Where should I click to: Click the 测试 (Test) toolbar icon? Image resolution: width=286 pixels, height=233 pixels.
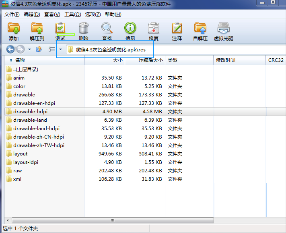(60, 28)
